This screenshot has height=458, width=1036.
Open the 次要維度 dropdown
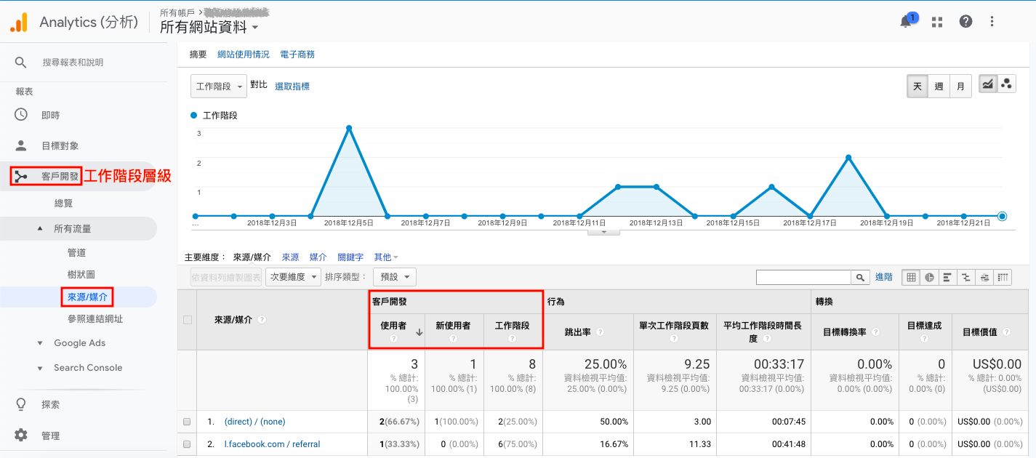[x=292, y=277]
